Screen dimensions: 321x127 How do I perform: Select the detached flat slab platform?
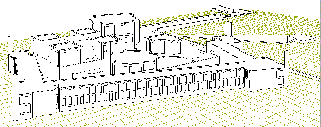pos(302,38)
